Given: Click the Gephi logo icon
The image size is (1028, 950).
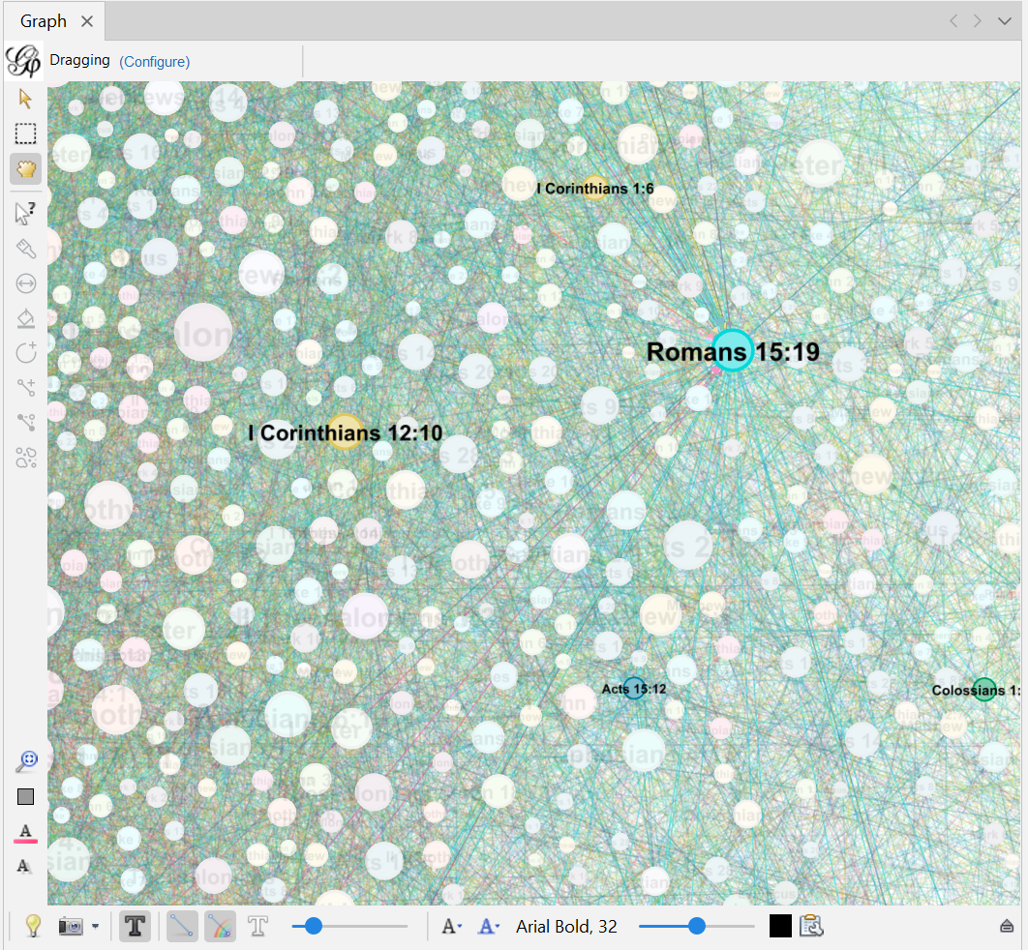Looking at the screenshot, I should pos(23,61).
